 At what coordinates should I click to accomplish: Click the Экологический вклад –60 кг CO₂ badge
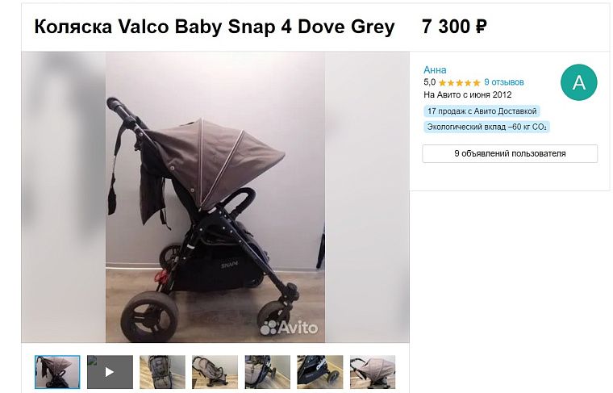pyautogui.click(x=486, y=127)
